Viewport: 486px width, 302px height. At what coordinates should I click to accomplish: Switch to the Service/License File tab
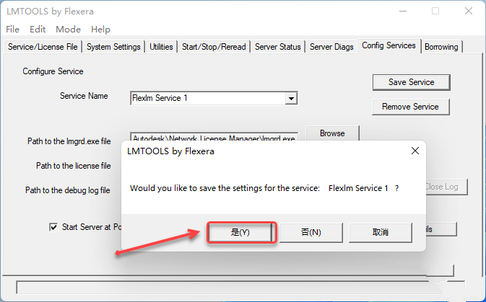click(x=43, y=47)
